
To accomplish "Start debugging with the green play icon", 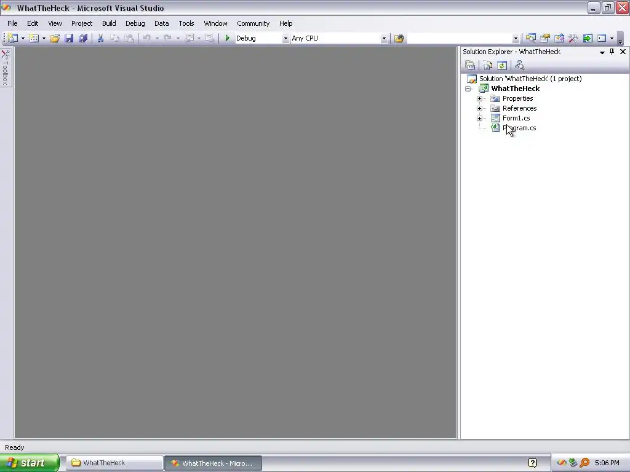I will click(x=228, y=38).
